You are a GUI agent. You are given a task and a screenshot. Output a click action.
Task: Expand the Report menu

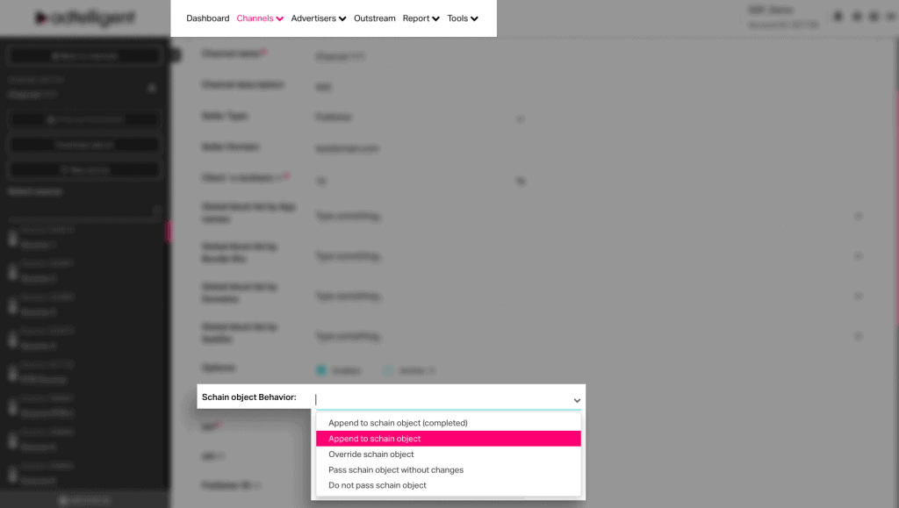tap(421, 18)
